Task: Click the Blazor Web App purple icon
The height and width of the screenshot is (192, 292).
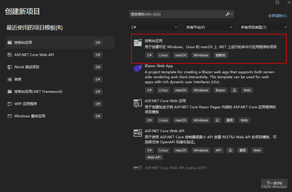Action: click(138, 68)
